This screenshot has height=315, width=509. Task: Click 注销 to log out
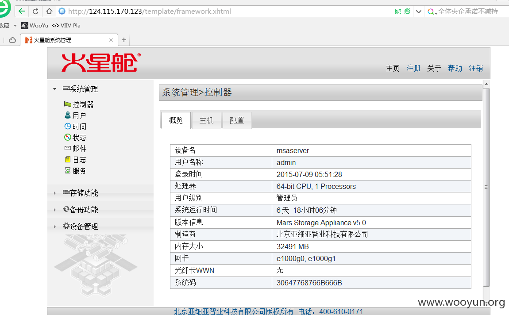click(475, 68)
